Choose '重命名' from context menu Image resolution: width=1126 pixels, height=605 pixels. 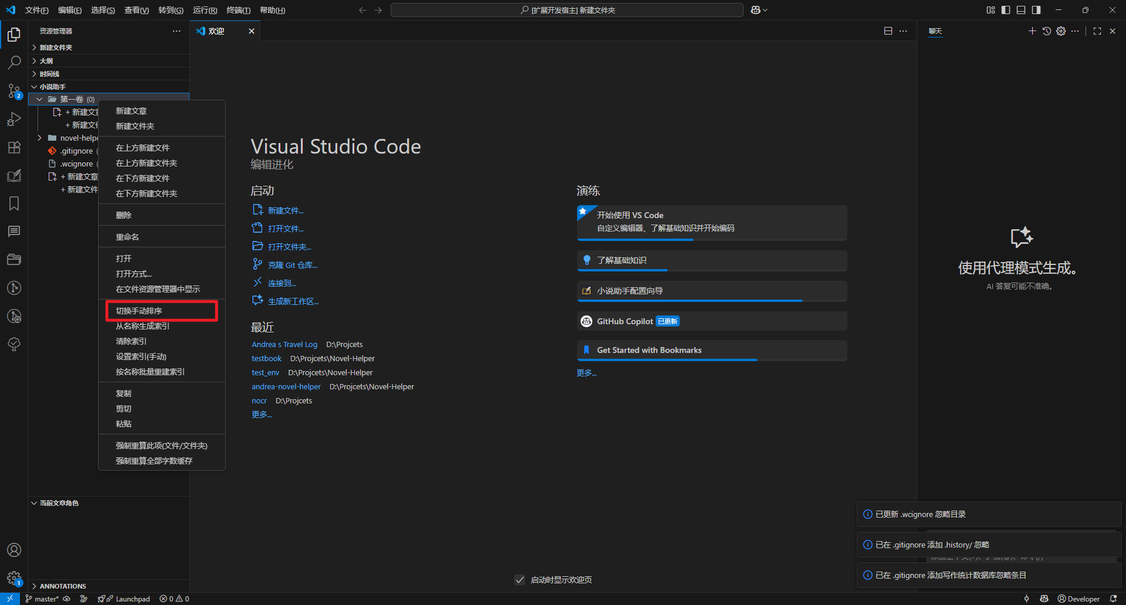pyautogui.click(x=127, y=237)
